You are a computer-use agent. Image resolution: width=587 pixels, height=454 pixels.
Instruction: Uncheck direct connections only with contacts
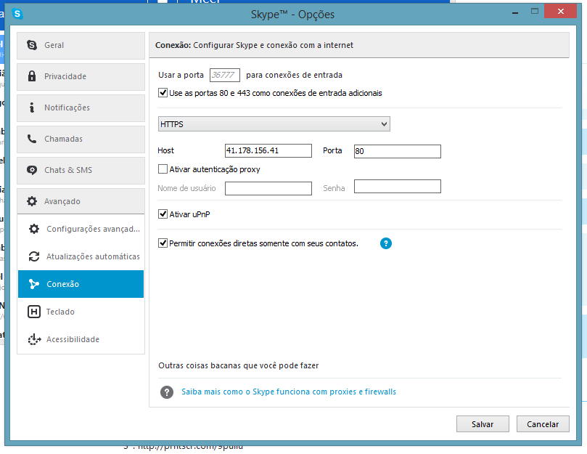163,243
